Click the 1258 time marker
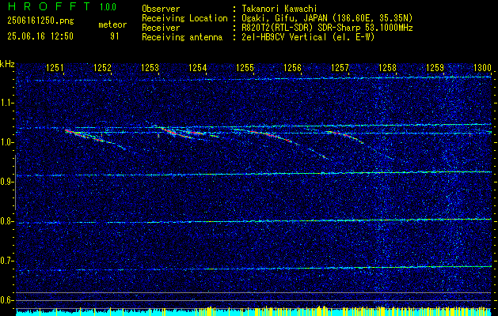 (387, 67)
